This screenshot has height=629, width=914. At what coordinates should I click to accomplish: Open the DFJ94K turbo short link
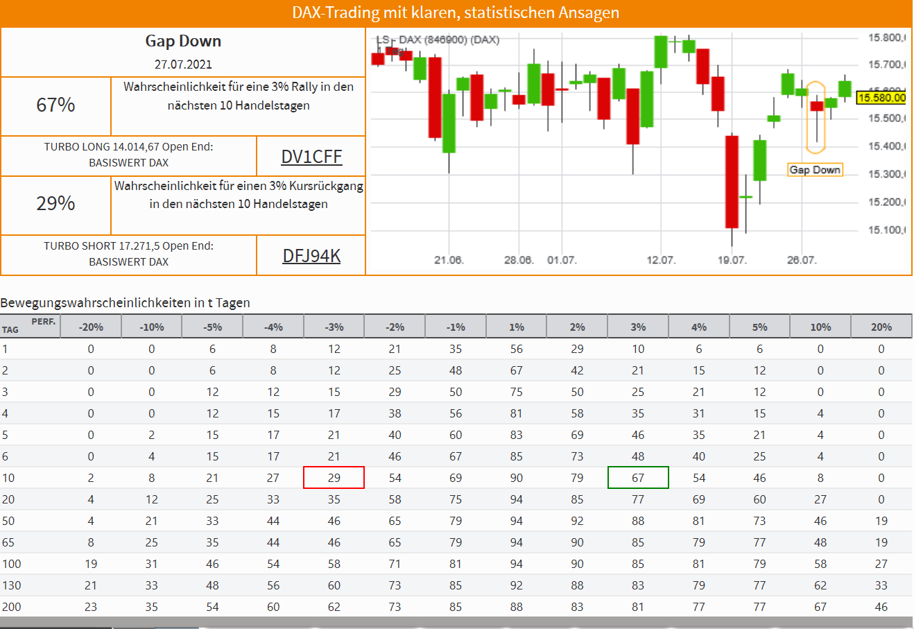click(311, 256)
